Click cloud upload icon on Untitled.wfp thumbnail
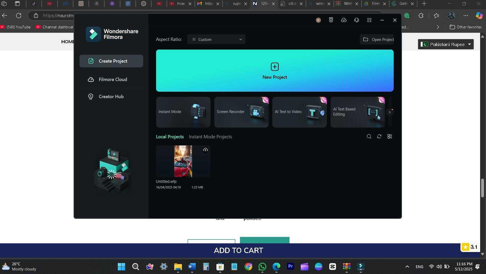This screenshot has height=274, width=486. 205,150
